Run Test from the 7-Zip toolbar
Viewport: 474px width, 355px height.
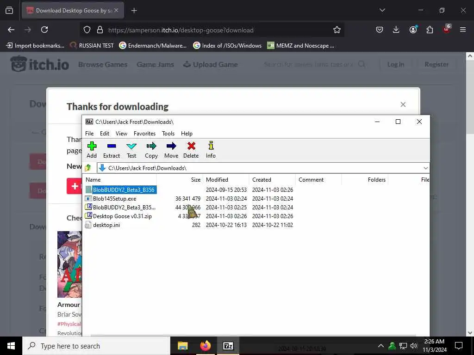(x=131, y=150)
